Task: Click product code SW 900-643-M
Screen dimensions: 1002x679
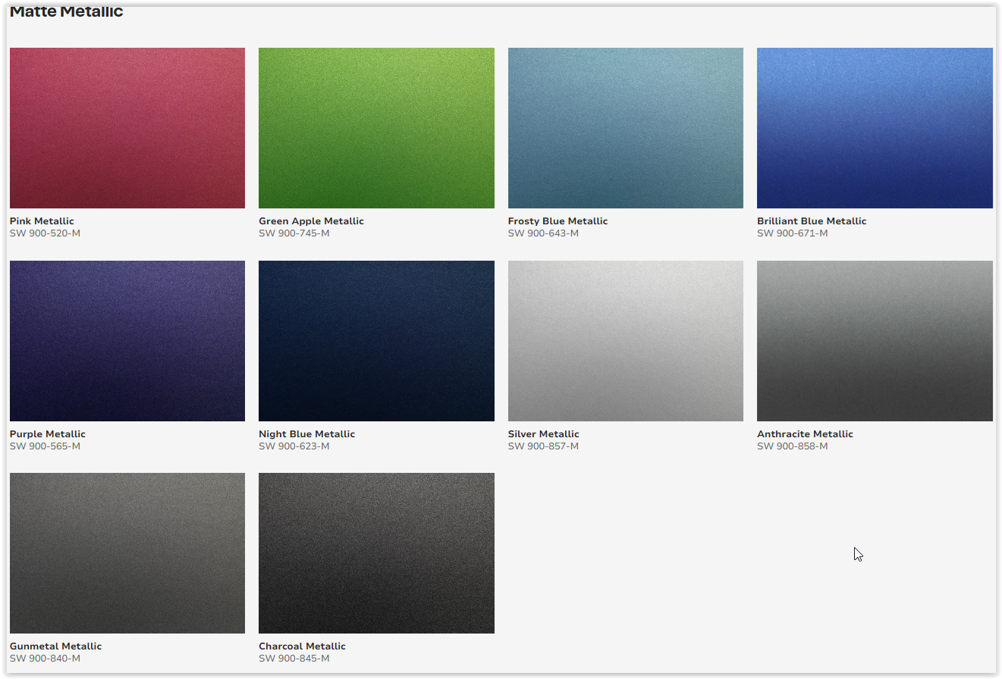Action: [543, 233]
